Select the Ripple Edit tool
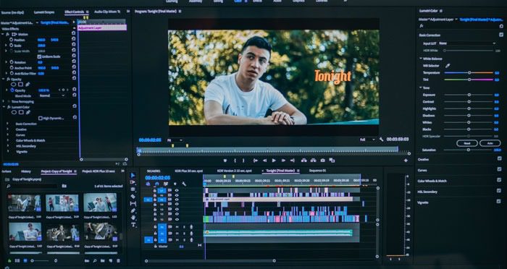Viewport: 507px width, 269px height. pos(133,189)
